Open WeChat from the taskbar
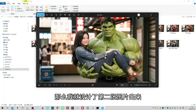This screenshot has width=196, height=110. point(62,108)
